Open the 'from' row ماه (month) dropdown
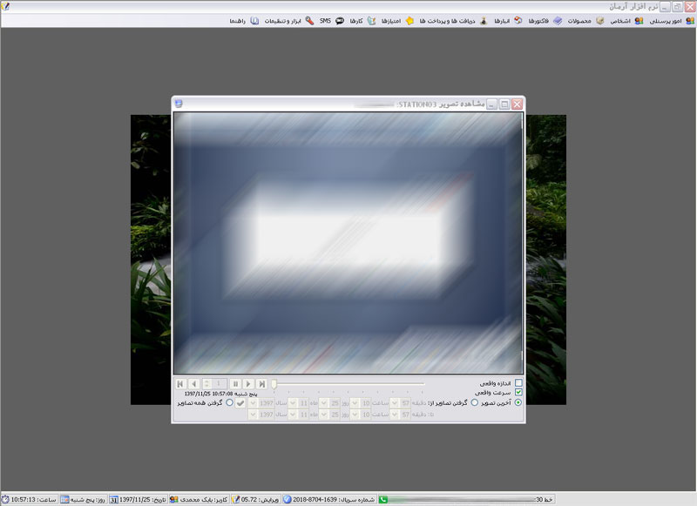 (x=293, y=403)
